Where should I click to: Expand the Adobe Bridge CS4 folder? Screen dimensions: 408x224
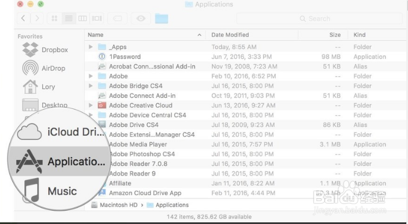pos(90,86)
